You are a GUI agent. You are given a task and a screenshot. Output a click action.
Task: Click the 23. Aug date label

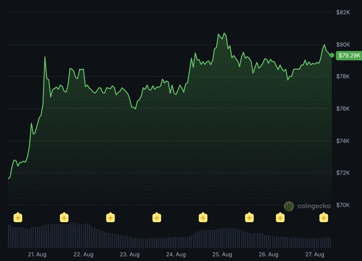(x=130, y=255)
